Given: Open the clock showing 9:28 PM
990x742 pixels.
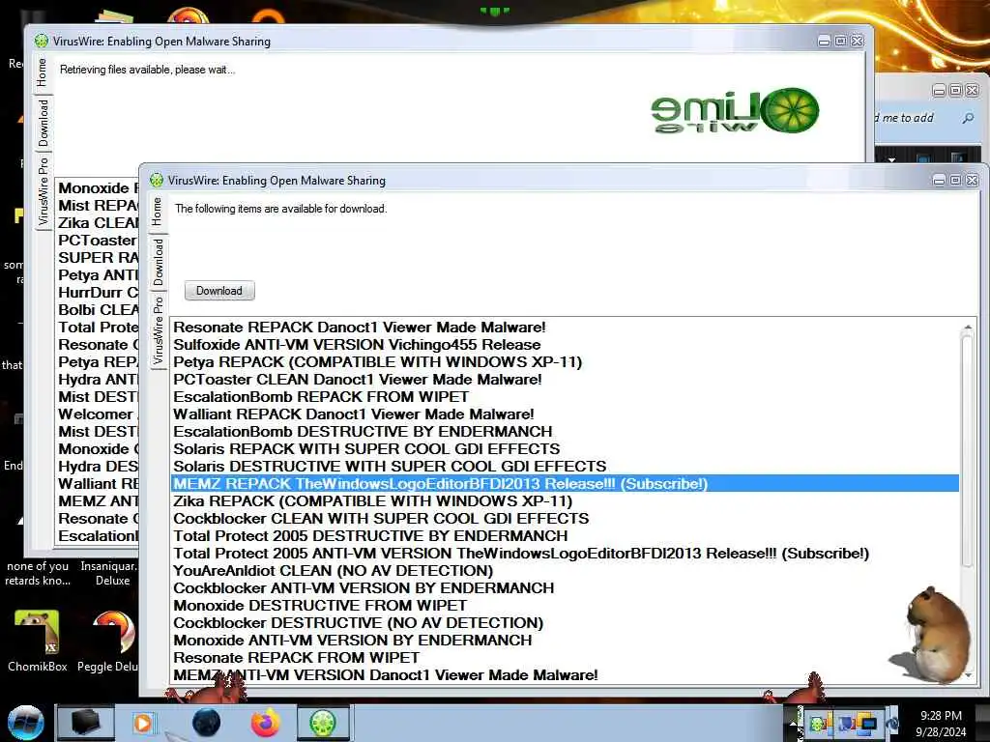Looking at the screenshot, I should [941, 724].
